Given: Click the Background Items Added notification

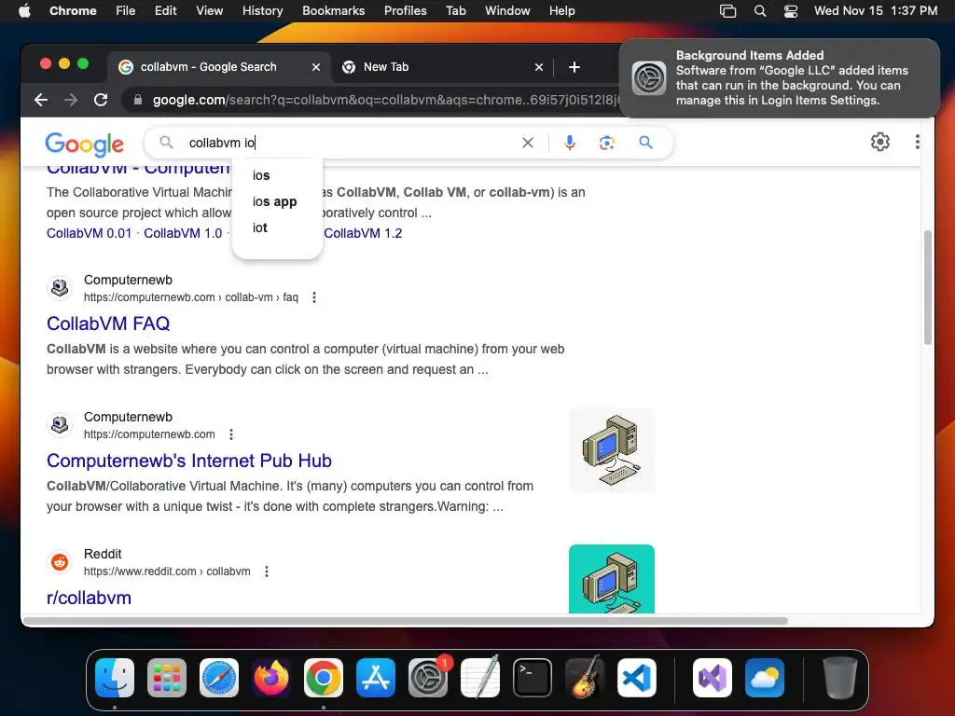Looking at the screenshot, I should [779, 78].
